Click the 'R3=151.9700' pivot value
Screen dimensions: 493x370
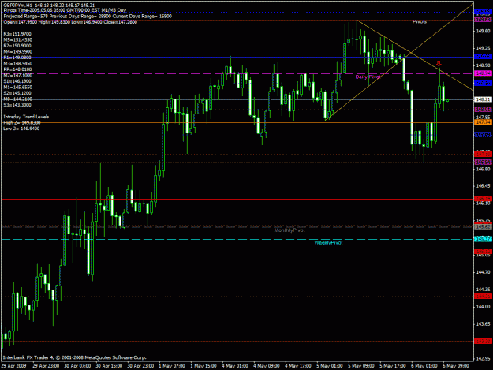click(x=17, y=34)
